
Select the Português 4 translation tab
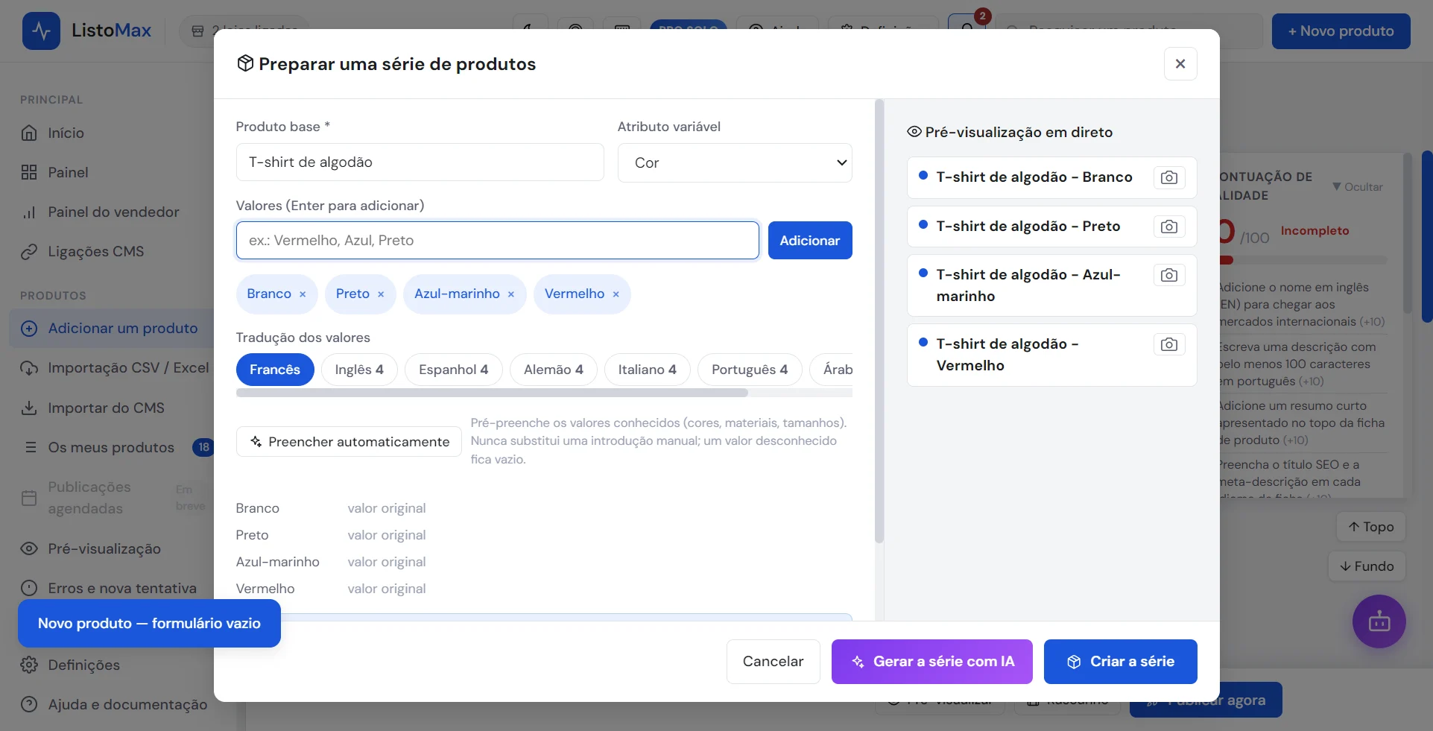click(749, 370)
